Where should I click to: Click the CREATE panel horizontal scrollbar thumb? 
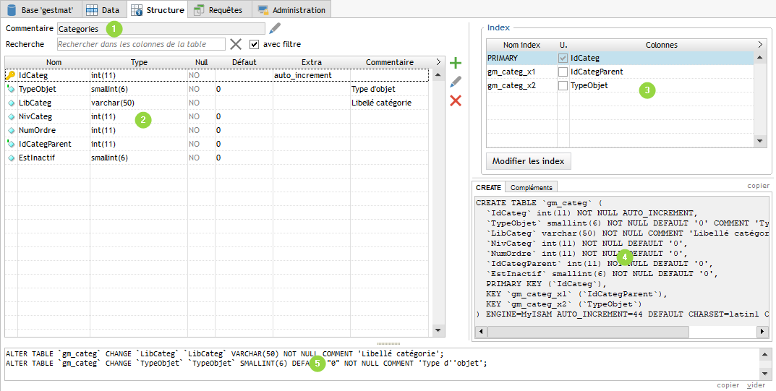pyautogui.click(x=588, y=332)
